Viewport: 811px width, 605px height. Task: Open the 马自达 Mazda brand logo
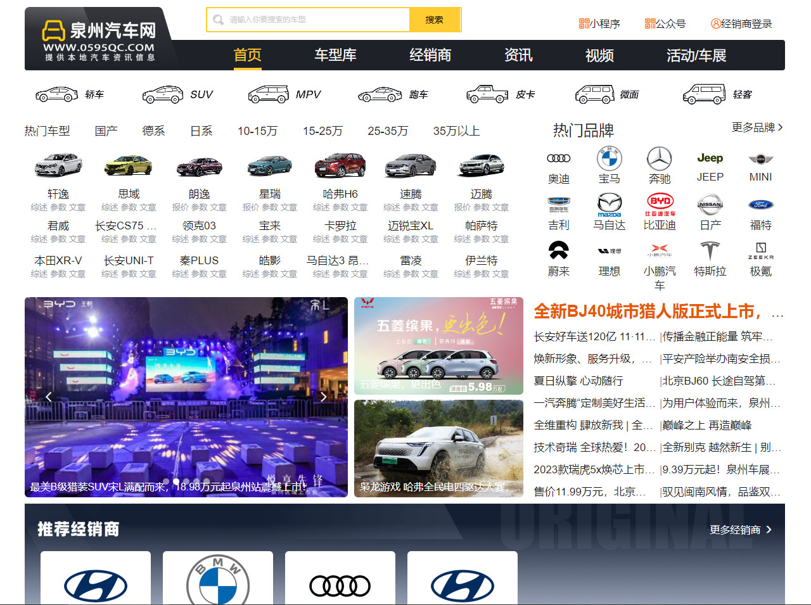pyautogui.click(x=610, y=205)
